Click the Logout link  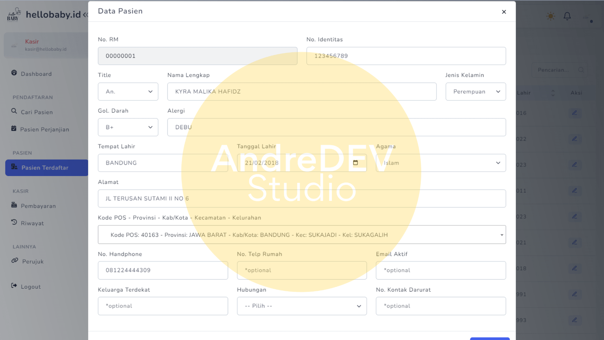[31, 287]
